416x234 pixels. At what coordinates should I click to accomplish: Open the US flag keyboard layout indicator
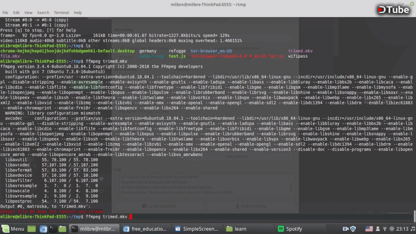pos(369,229)
